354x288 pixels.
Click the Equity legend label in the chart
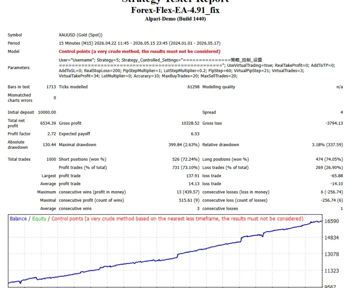(x=39, y=219)
